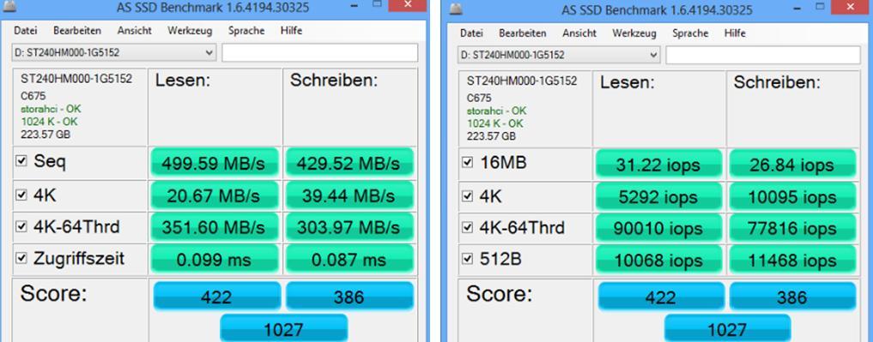Disable the 16MB test checkbox
Viewport: 873px width, 342px height.
pos(467,163)
